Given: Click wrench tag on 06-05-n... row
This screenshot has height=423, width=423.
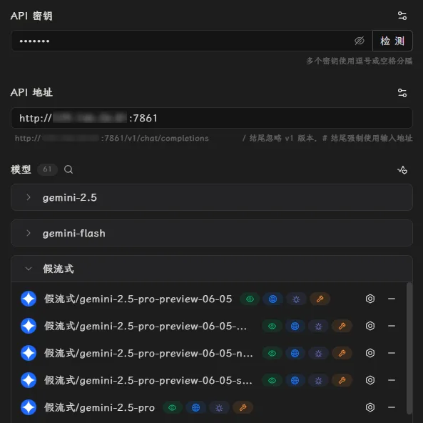Looking at the screenshot, I should click(x=342, y=353).
